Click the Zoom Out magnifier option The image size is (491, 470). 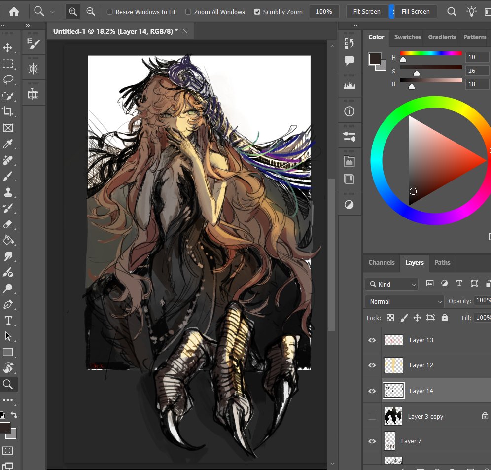click(x=91, y=12)
